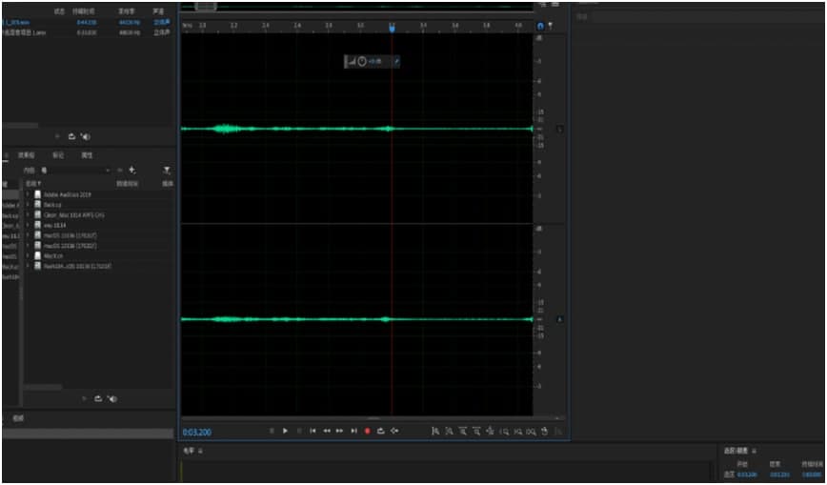Switch to the 属性 tab
The width and height of the screenshot is (827, 485).
[87, 155]
